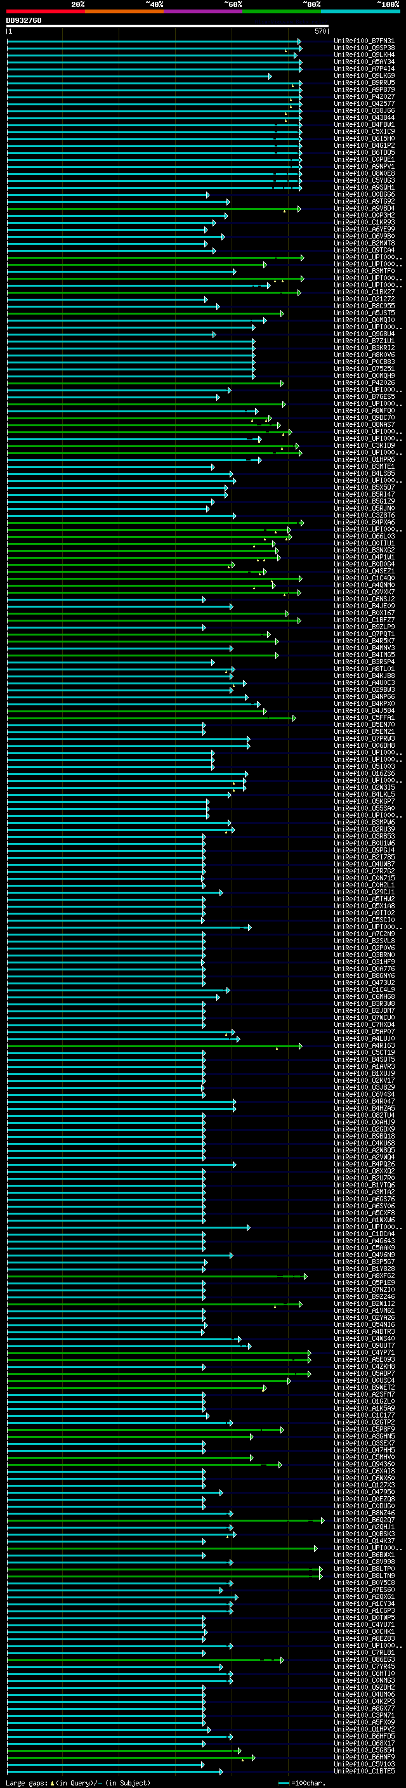Select hit label UniRef100_P42027
406x1788 pixels.
click(x=364, y=96)
